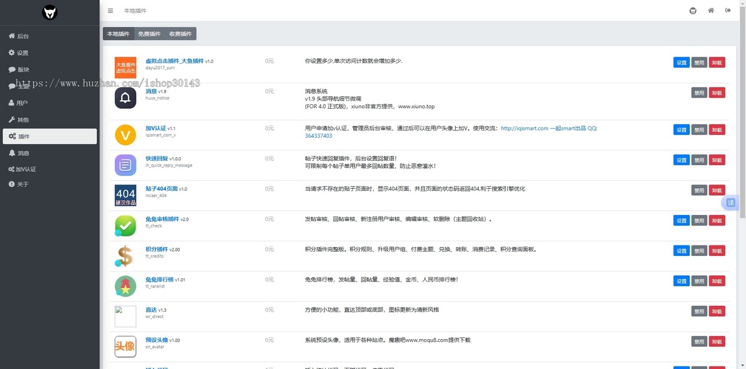The width and height of the screenshot is (746, 369).
Task: Click the yellow V icon of 加V认证 plugin
Action: [125, 135]
